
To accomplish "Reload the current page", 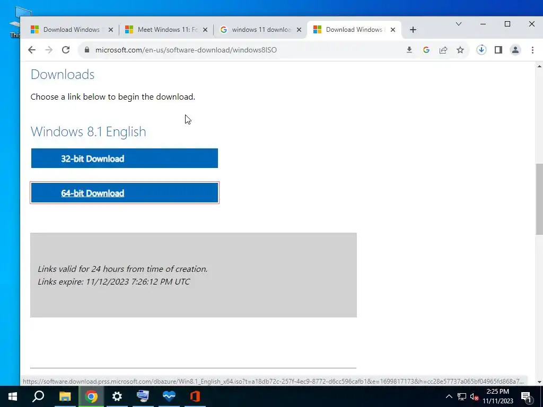I will (66, 50).
